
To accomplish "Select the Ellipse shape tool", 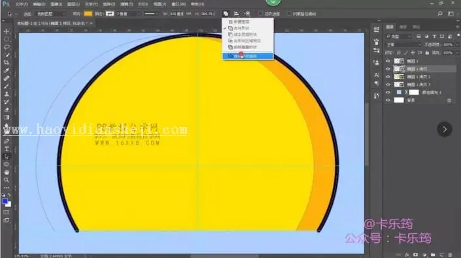I will coord(7,165).
